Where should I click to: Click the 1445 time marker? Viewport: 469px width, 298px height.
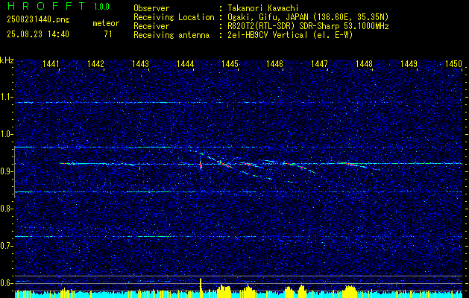point(230,63)
